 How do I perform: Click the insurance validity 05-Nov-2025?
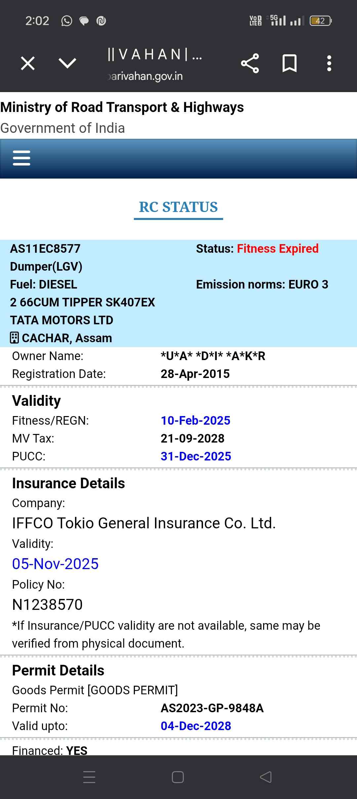coord(55,564)
